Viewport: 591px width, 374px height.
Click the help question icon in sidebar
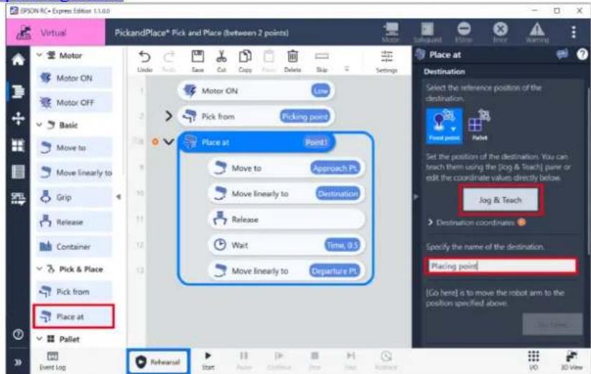(x=18, y=334)
